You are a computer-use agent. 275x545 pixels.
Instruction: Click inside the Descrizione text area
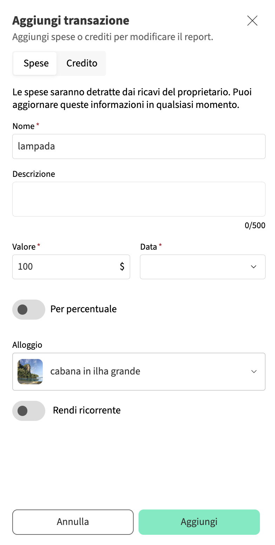[x=139, y=199]
